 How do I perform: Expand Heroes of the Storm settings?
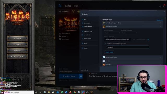(x=132, y=57)
